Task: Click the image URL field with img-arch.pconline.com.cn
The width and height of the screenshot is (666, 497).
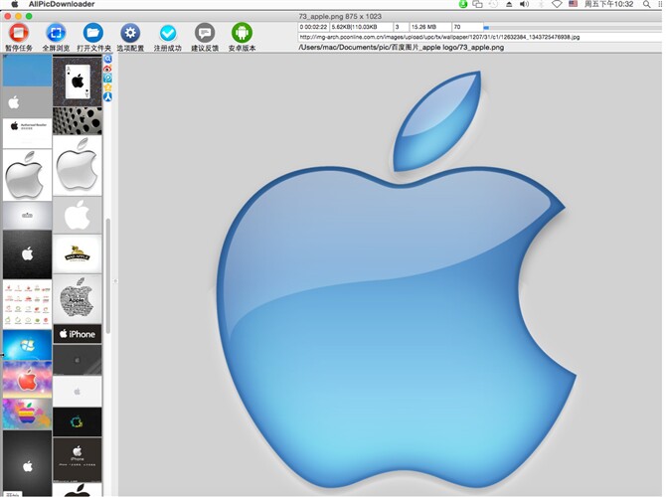Action: point(481,37)
